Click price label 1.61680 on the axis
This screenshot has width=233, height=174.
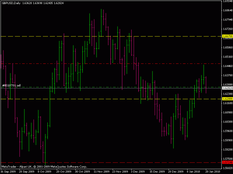tap(228, 103)
